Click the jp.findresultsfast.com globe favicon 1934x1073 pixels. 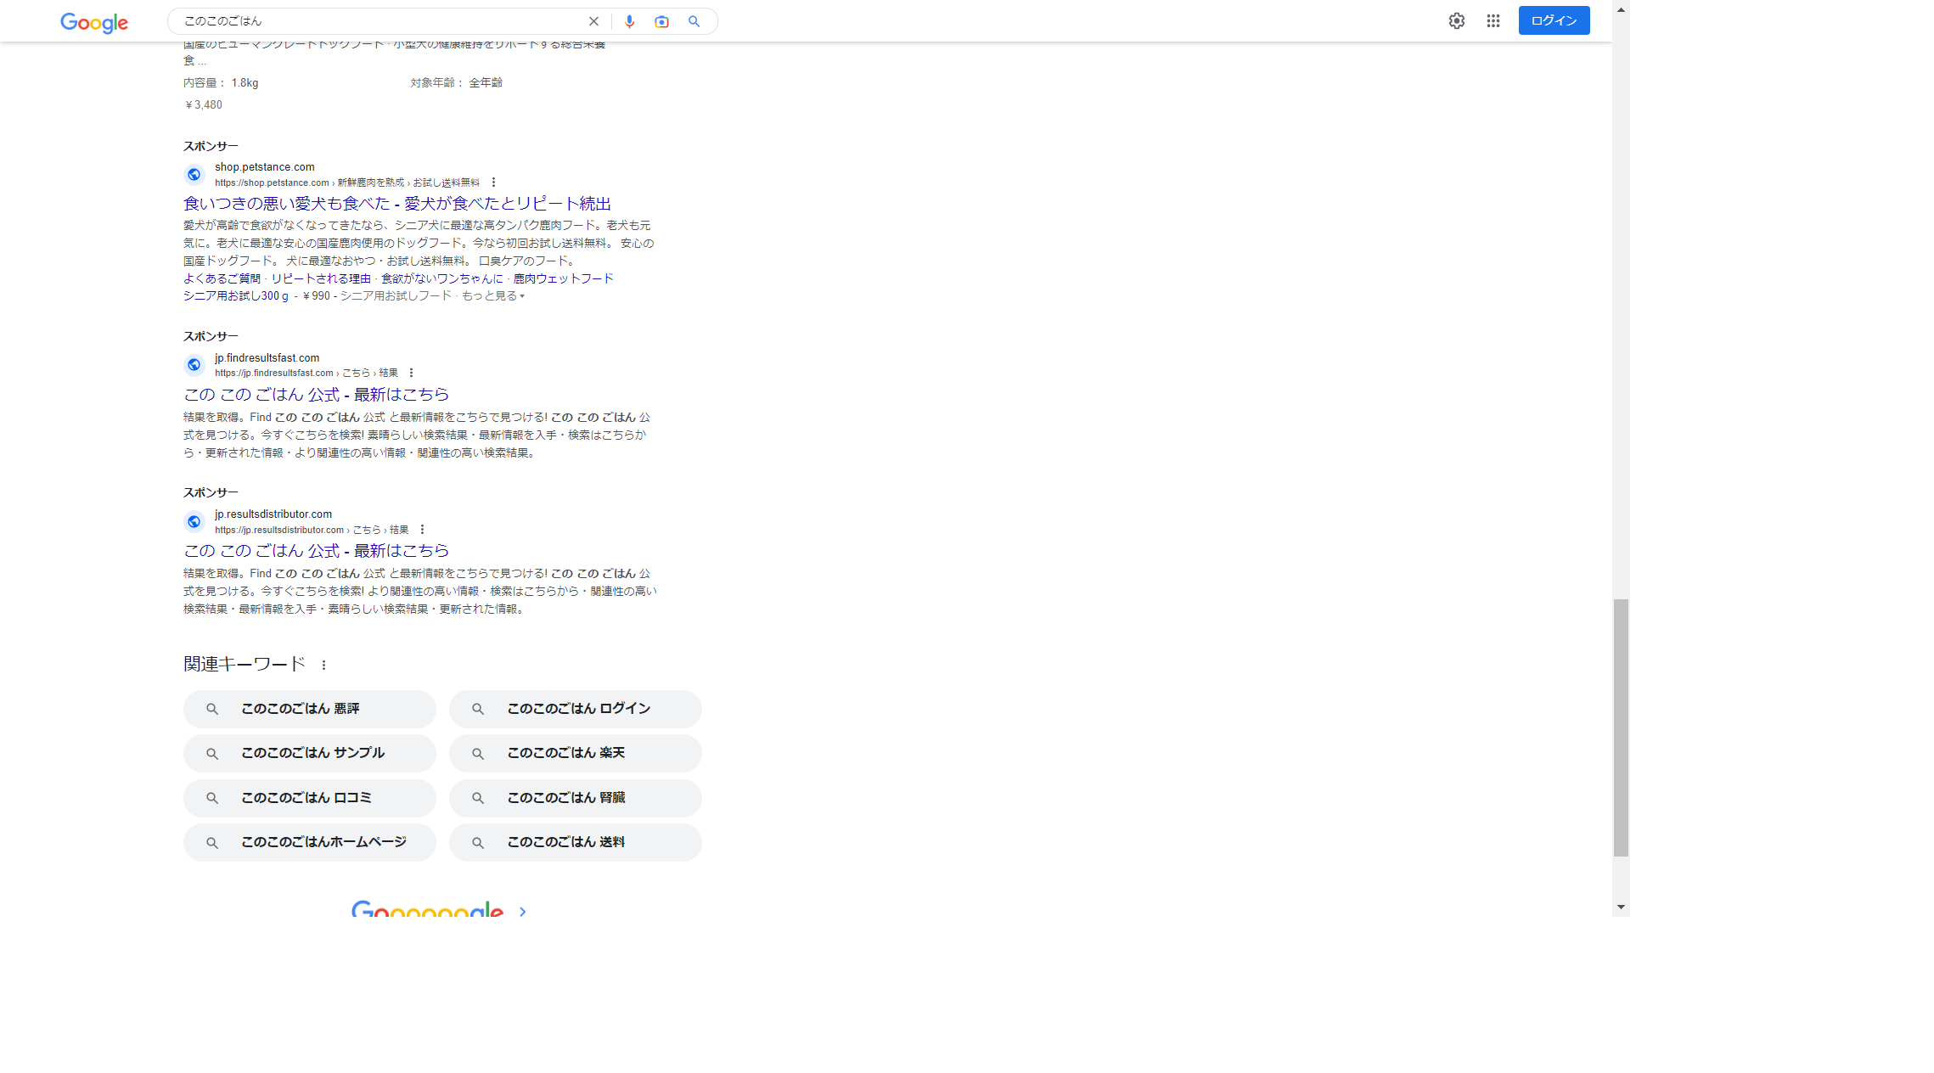pyautogui.click(x=194, y=364)
